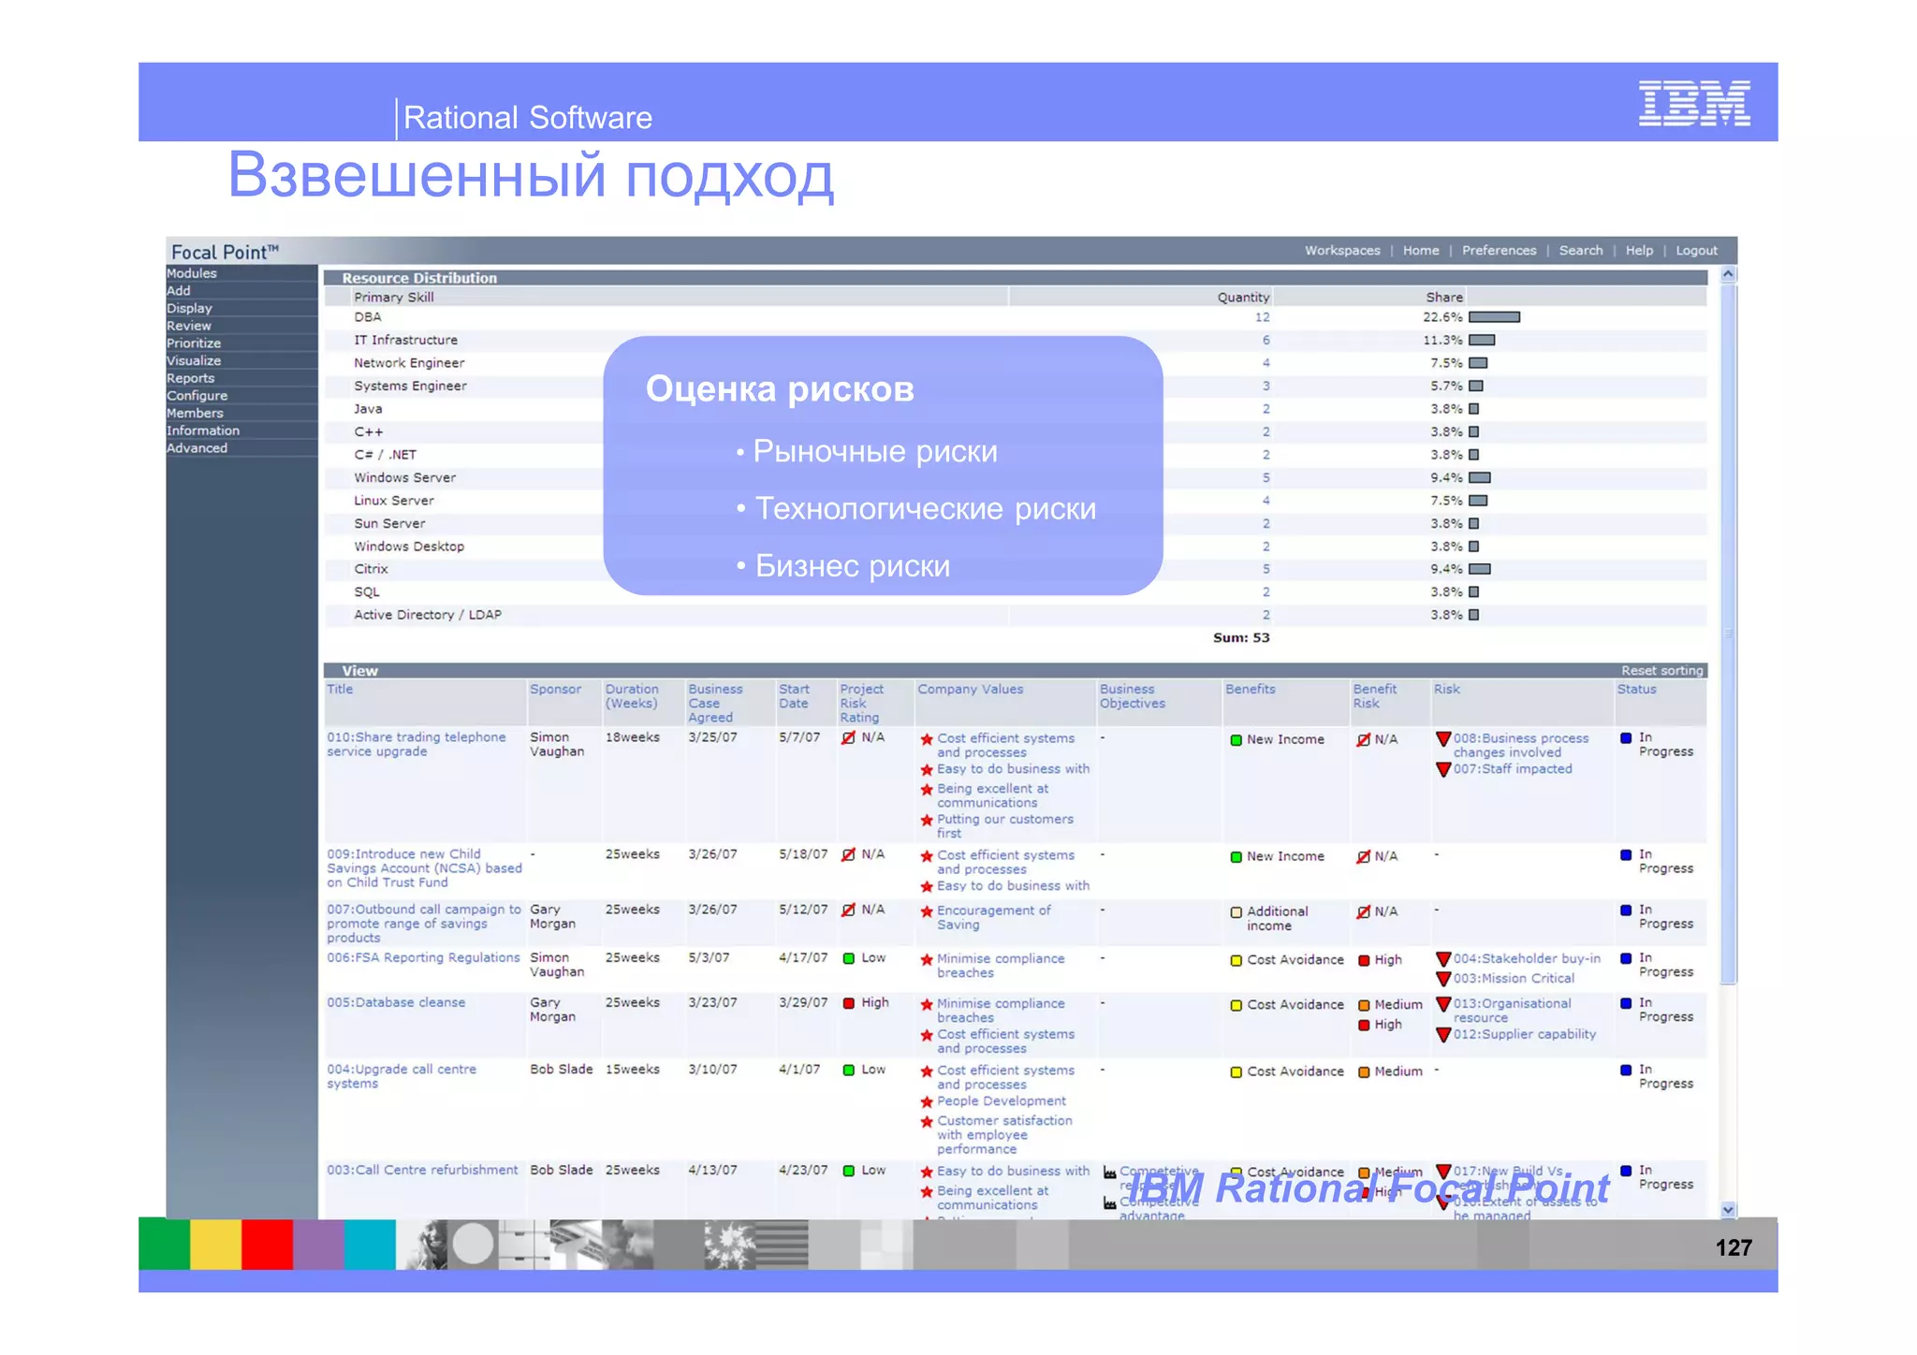Select Prioritize in the sidebar

coord(194,343)
